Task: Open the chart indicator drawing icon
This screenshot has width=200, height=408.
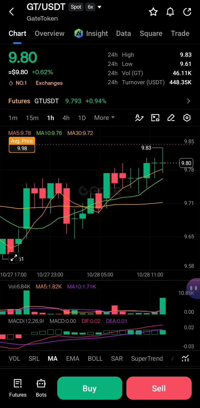Action: 139,118
